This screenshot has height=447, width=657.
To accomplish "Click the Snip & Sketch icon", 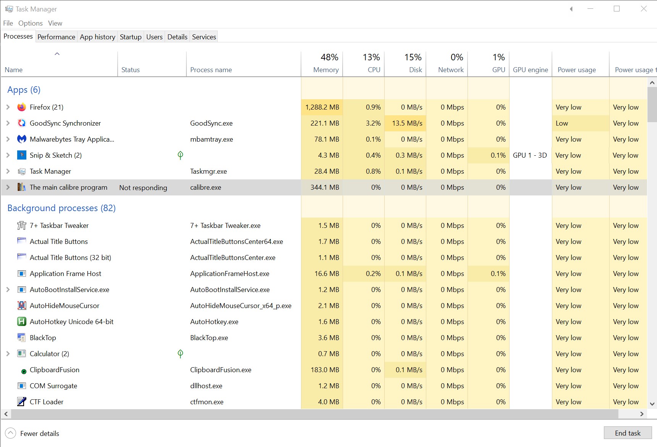I will point(22,155).
